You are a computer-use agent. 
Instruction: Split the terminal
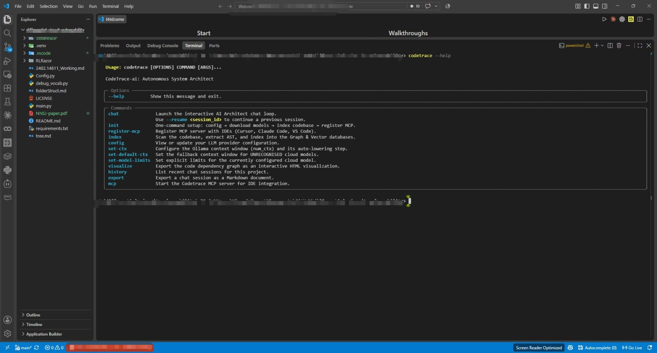tap(610, 46)
